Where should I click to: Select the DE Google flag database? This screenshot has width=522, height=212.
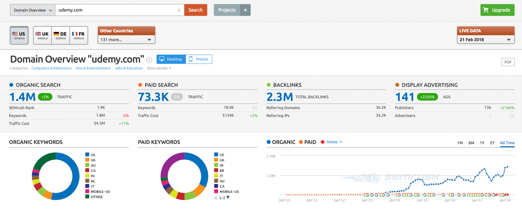point(61,35)
